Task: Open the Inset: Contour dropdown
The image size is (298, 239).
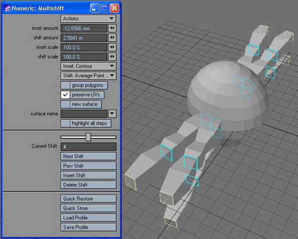Action: click(x=88, y=66)
